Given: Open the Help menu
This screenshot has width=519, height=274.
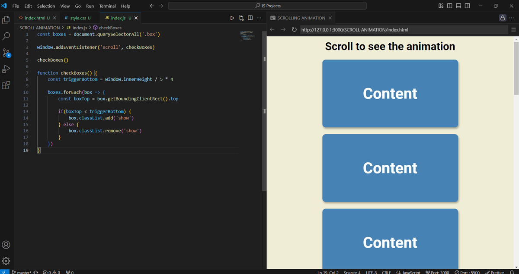Looking at the screenshot, I should click(125, 6).
